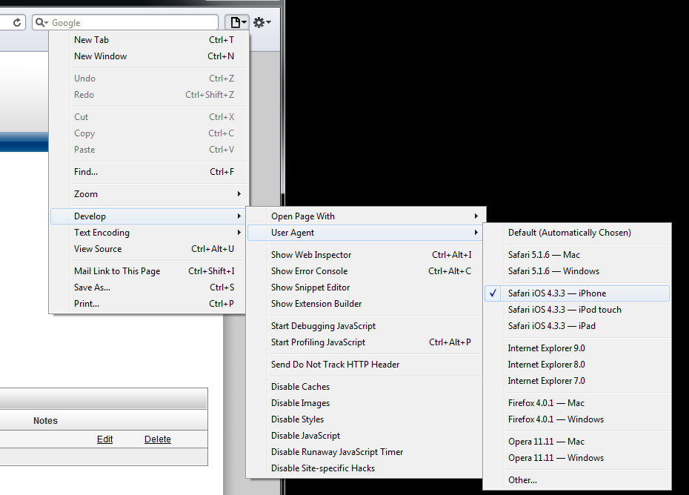Viewport: 689px width, 495px height.
Task: Select Show Web Inspector
Action: coord(365,255)
